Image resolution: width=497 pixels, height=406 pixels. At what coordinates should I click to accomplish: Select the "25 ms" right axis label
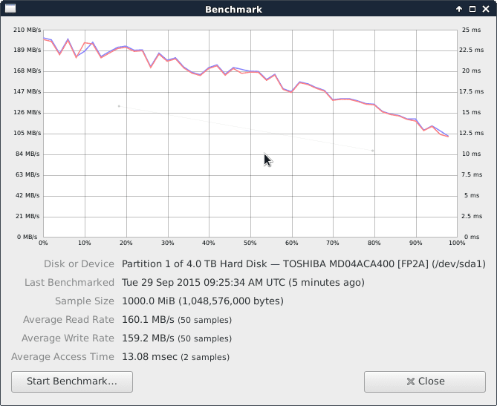pyautogui.click(x=471, y=30)
